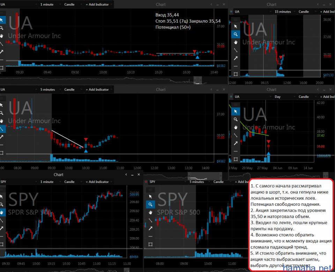Pick trend line tool in UA 15 minutes chart
335x272 pixels.
236,50
